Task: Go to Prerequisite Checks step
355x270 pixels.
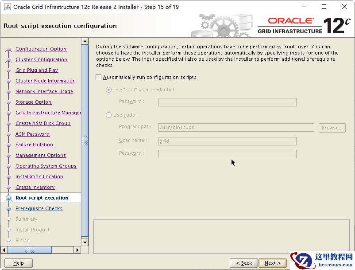Action: coord(39,208)
